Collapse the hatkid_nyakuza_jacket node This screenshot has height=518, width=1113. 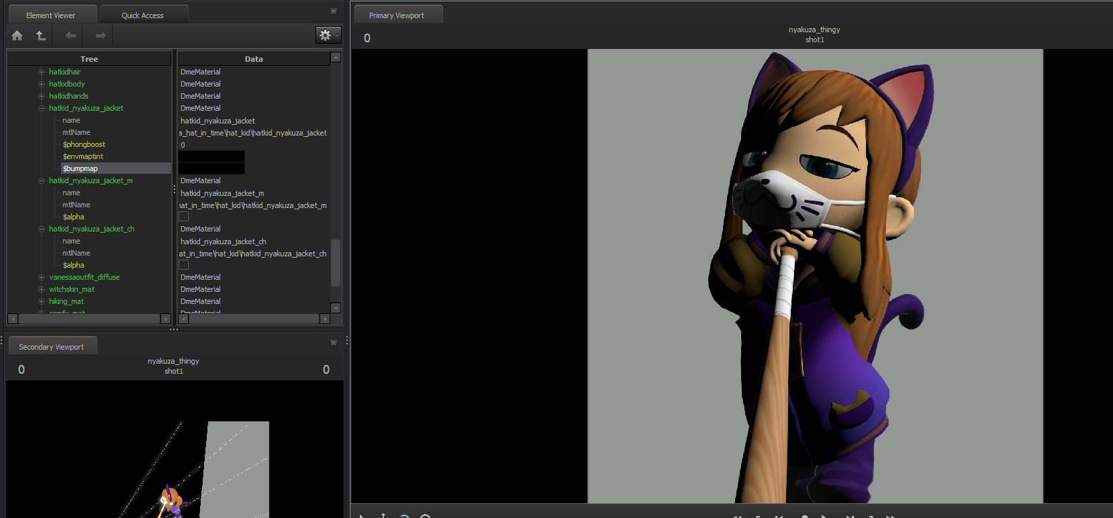pyautogui.click(x=42, y=108)
